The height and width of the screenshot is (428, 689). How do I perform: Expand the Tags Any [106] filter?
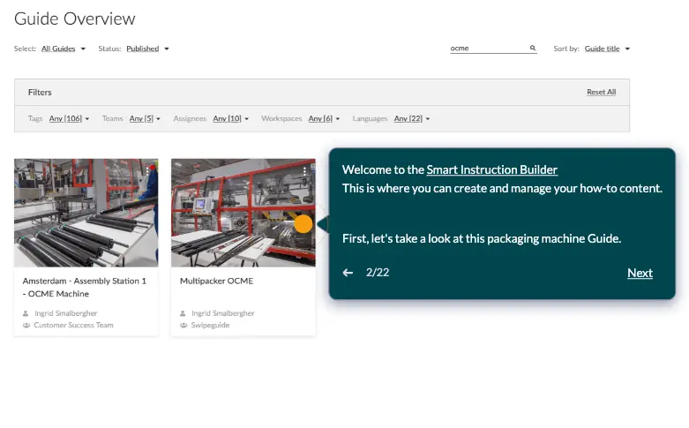[69, 118]
